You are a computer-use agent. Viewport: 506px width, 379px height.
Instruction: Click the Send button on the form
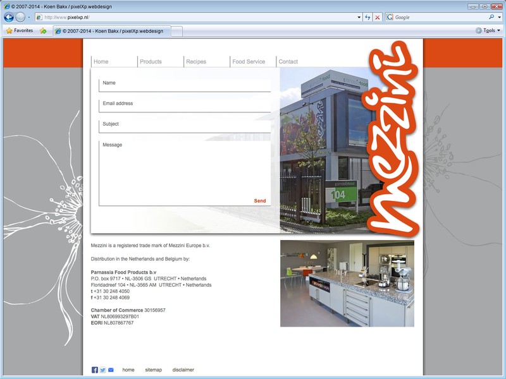click(x=260, y=201)
